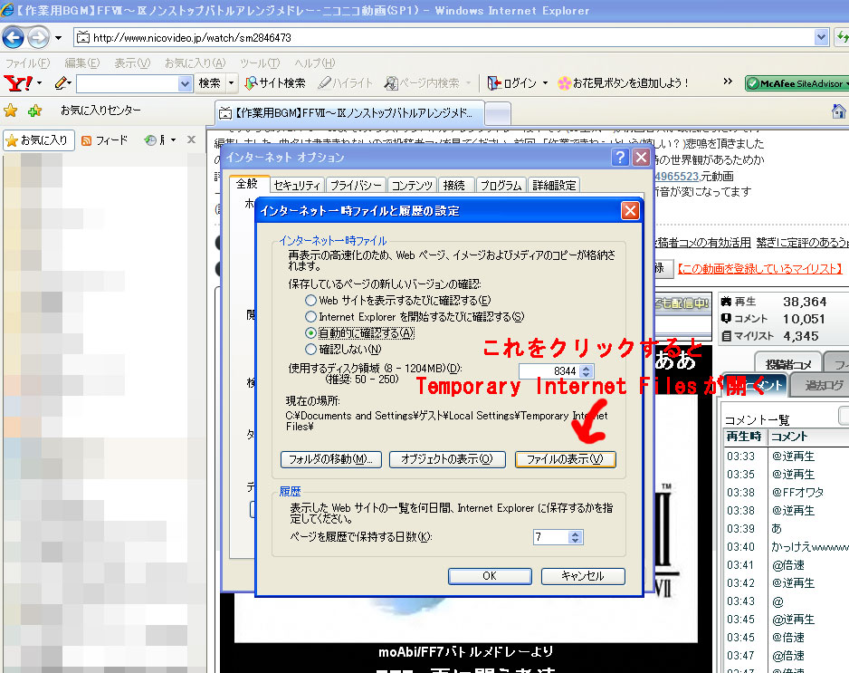Click the disk space spinner arrows

[587, 371]
